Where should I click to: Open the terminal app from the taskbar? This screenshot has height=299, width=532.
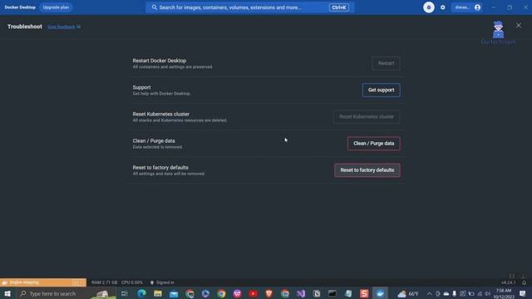[x=332, y=293]
